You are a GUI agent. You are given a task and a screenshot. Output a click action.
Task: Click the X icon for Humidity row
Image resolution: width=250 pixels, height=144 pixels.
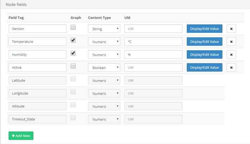tap(231, 55)
